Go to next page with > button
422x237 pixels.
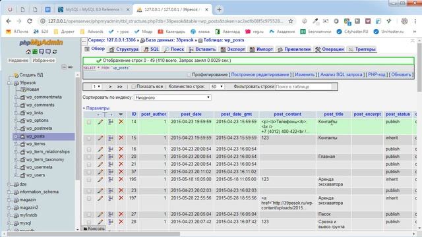(110, 86)
